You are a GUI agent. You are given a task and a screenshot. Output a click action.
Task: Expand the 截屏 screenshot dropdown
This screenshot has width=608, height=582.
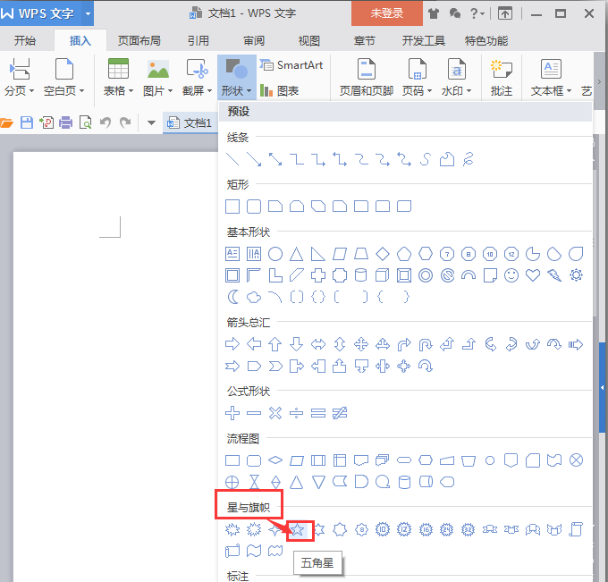[197, 78]
